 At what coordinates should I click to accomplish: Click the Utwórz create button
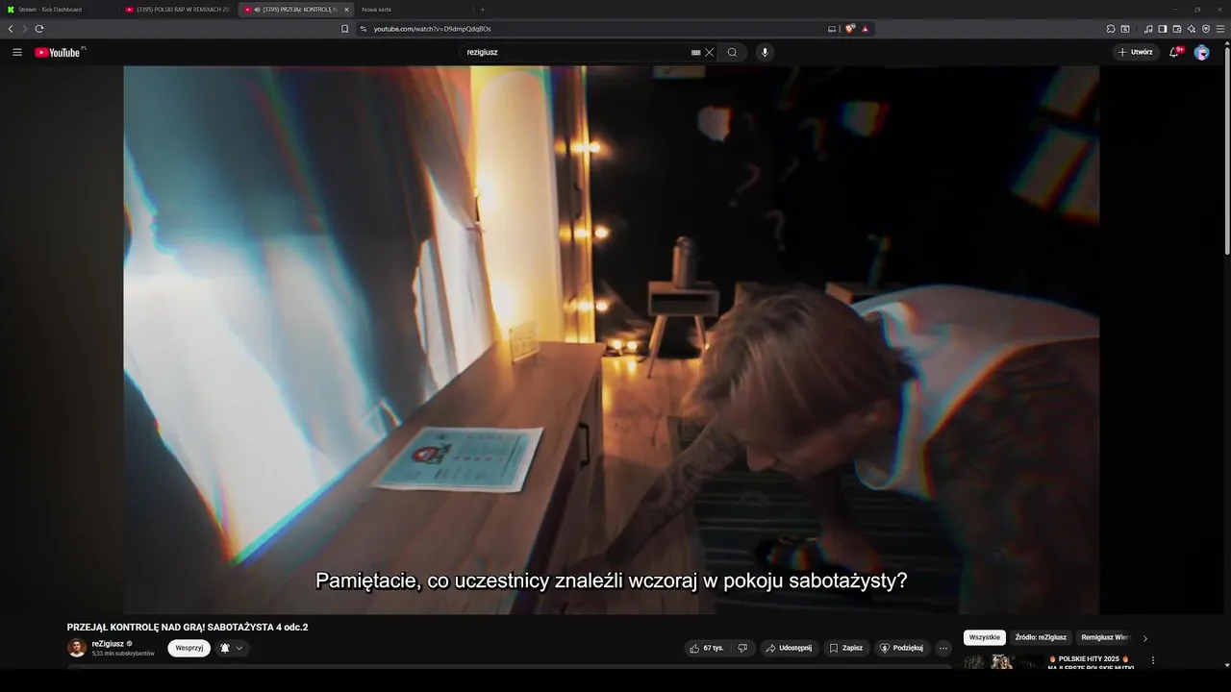[x=1136, y=52]
